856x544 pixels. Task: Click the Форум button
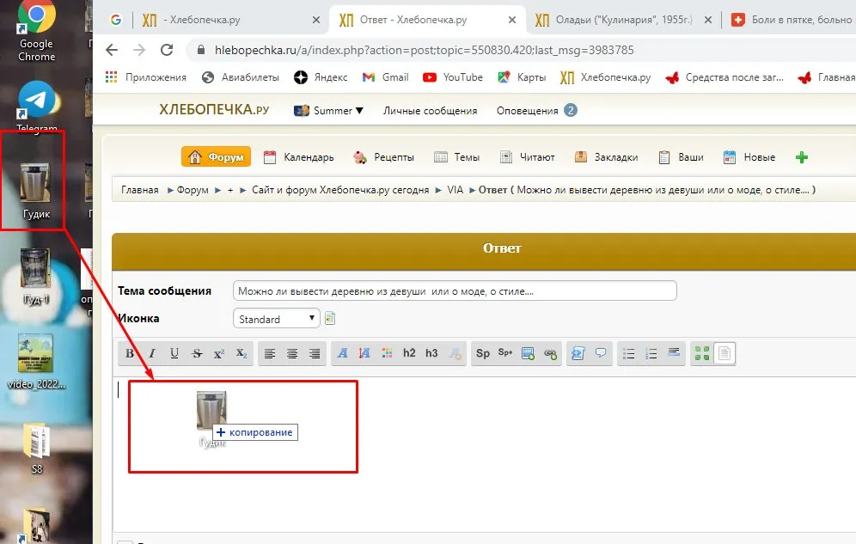216,157
